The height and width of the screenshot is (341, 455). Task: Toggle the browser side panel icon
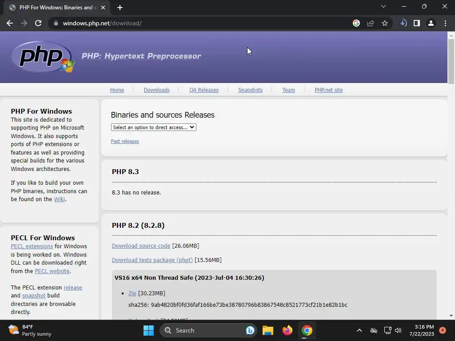click(417, 23)
